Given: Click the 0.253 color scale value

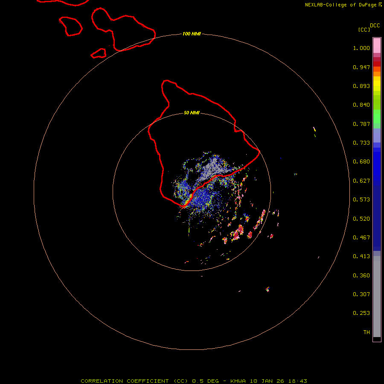Looking at the screenshot, I should coord(361,313).
